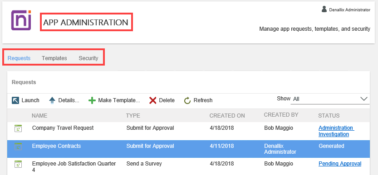The height and width of the screenshot is (175, 378).
Task: Click Submit for Approval in Company Travel row
Action: click(x=150, y=128)
